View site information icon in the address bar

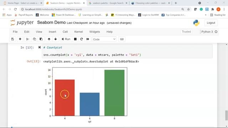click(22, 9)
